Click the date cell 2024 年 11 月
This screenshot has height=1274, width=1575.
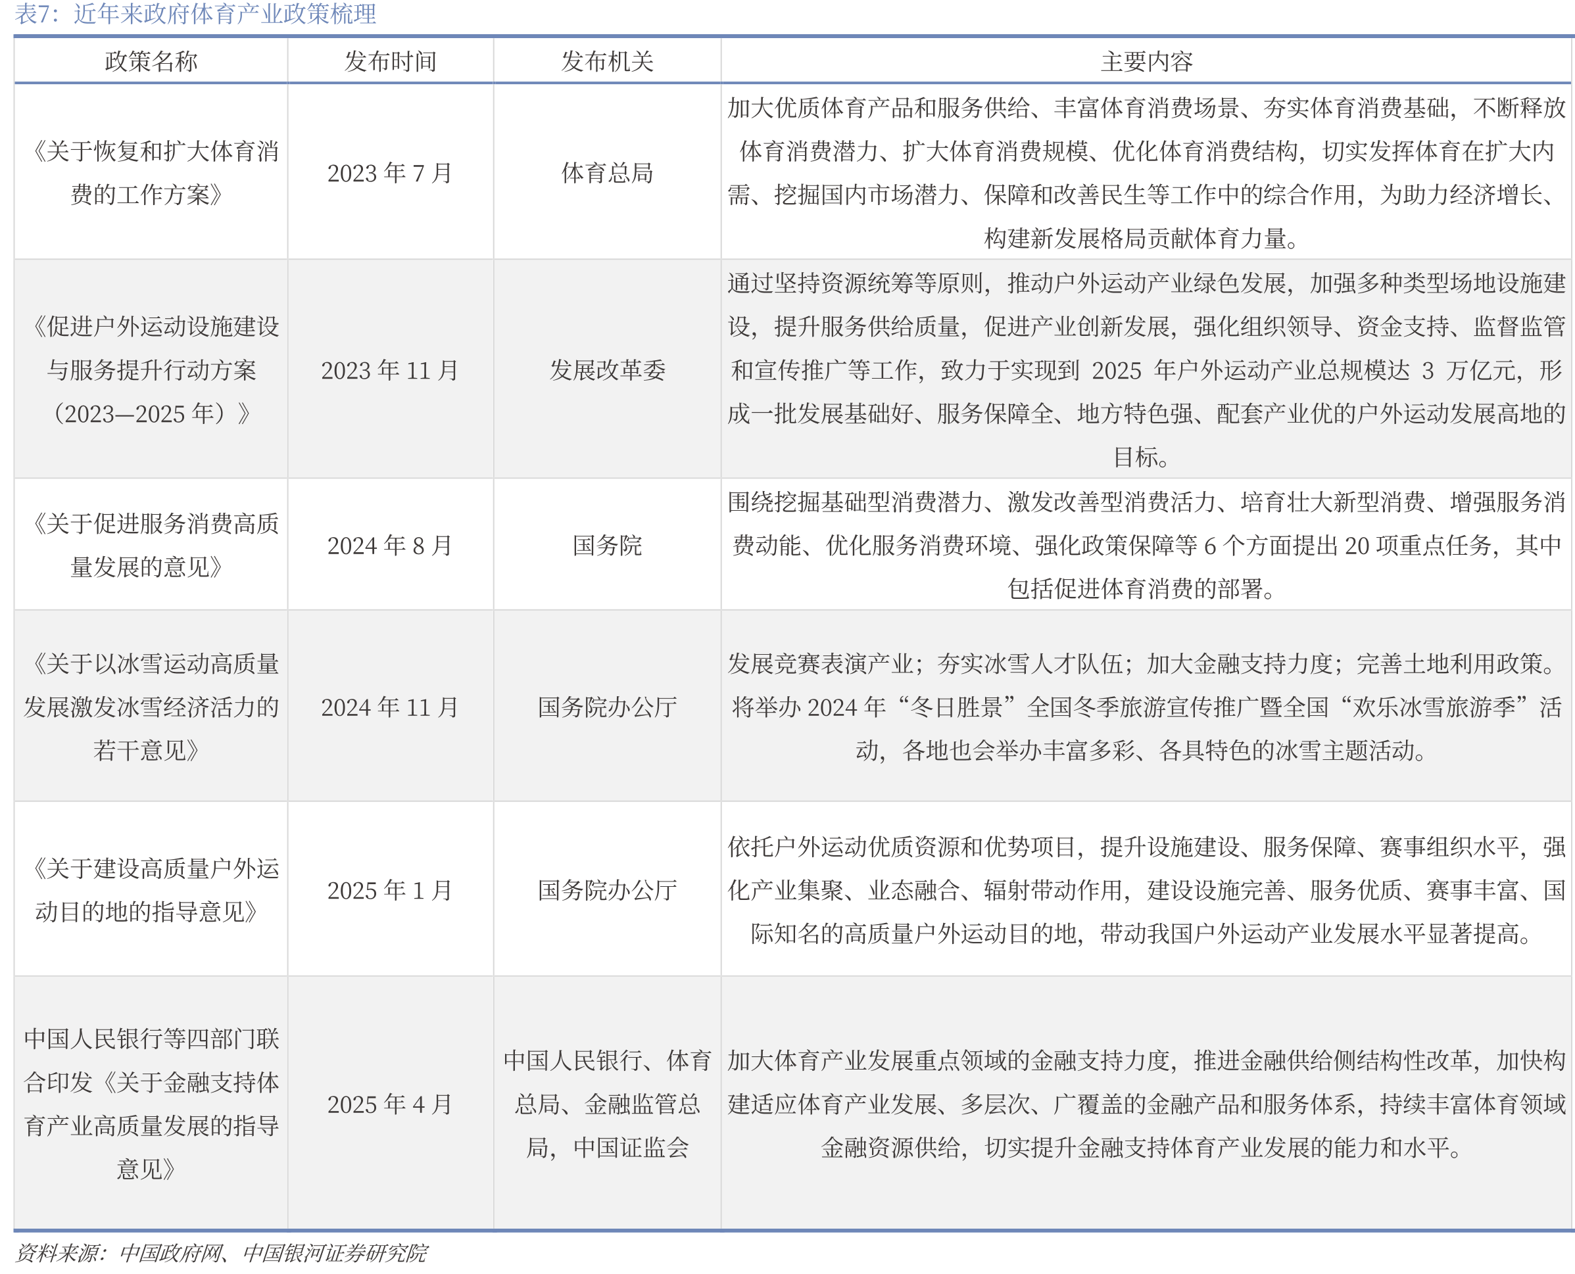click(390, 707)
